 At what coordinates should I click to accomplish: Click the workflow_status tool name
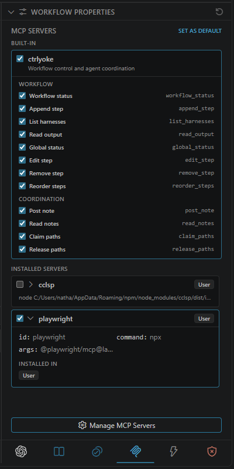pos(190,96)
